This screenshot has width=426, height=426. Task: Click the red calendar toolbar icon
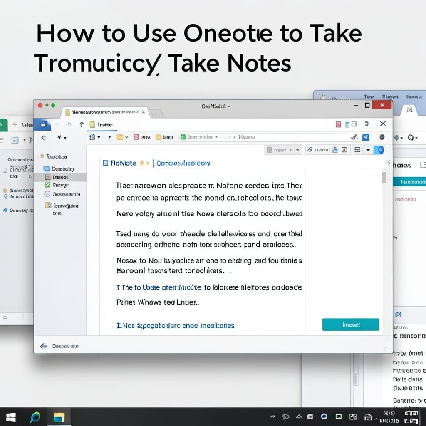[x=136, y=137]
